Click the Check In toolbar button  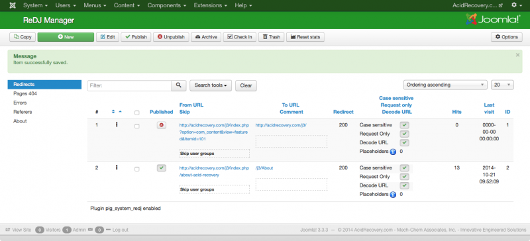click(240, 37)
